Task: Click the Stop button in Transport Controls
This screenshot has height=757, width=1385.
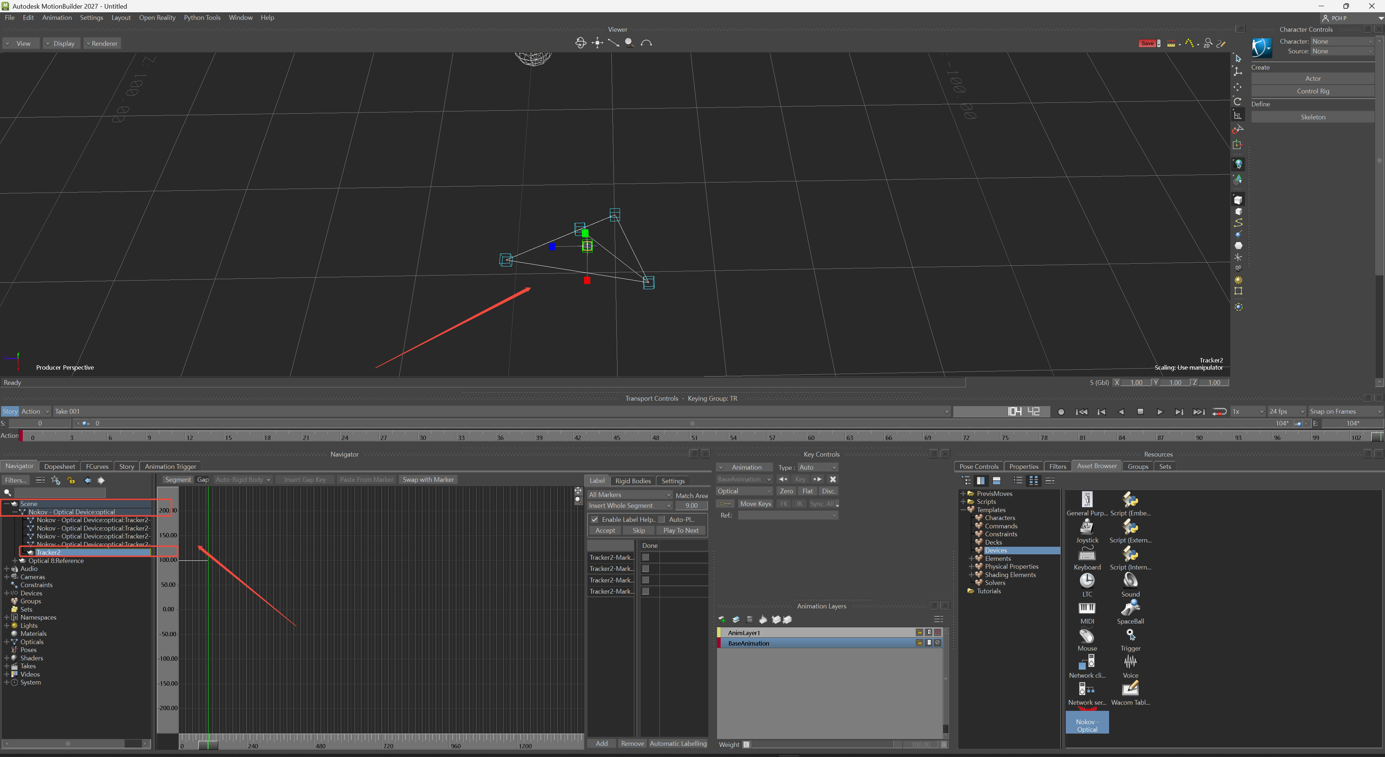Action: pos(1140,412)
